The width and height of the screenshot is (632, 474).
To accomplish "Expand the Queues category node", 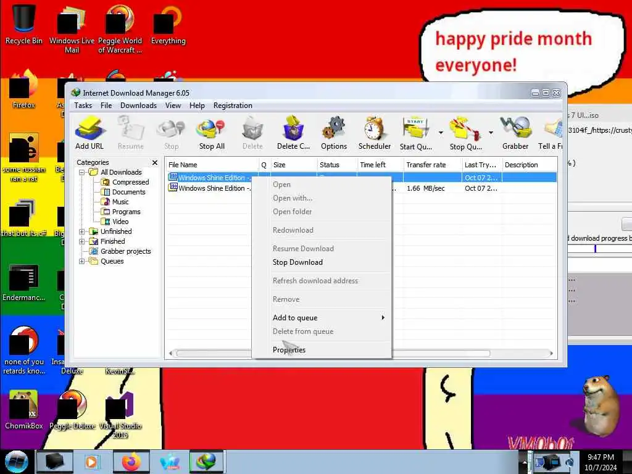I will point(82,261).
